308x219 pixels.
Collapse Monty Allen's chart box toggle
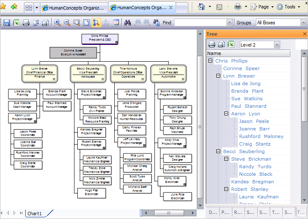point(184,185)
